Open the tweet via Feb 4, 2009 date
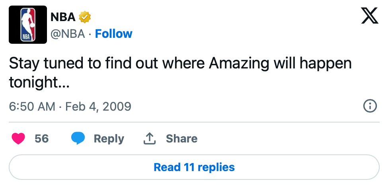The image size is (390, 187). [x=98, y=107]
